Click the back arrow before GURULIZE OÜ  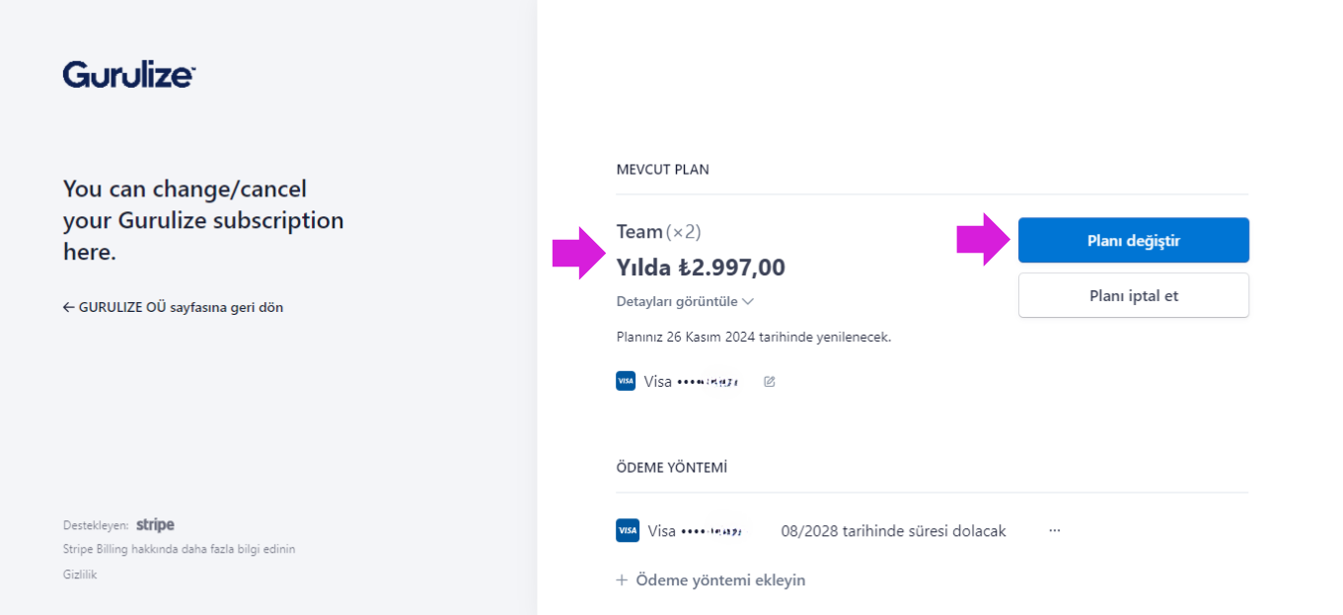(x=68, y=307)
